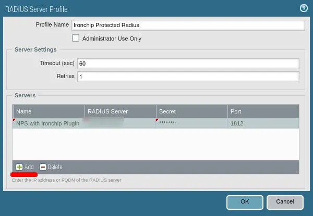Open the help icon in the dialog header
The width and height of the screenshot is (313, 216).
pyautogui.click(x=304, y=8)
